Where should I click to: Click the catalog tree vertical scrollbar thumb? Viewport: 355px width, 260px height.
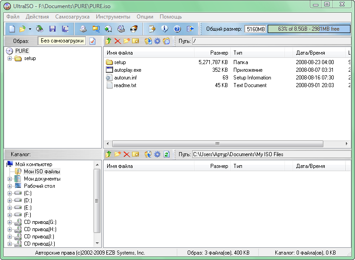97,201
